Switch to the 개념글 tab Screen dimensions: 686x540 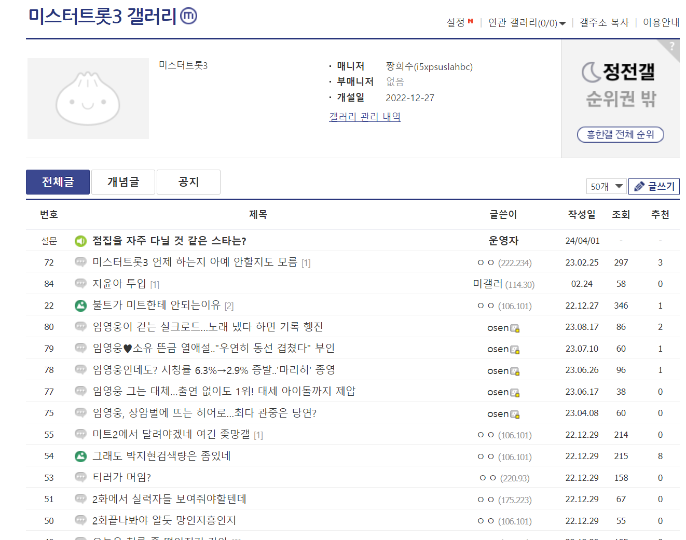[123, 182]
